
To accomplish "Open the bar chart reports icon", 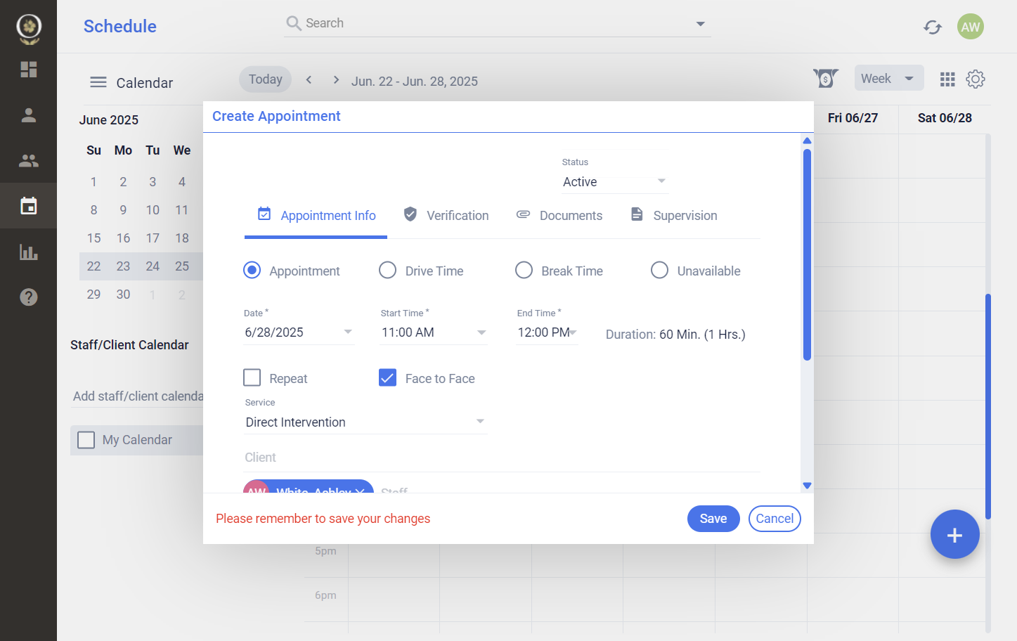I will [x=29, y=252].
